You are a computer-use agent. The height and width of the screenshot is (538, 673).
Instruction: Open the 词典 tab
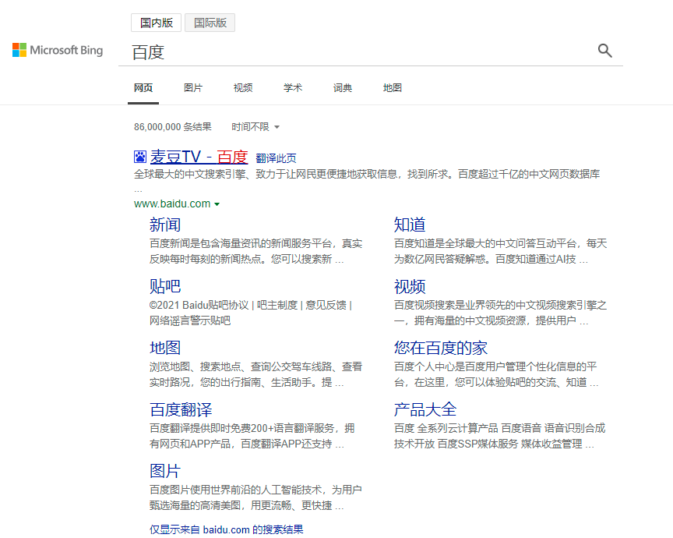(343, 88)
